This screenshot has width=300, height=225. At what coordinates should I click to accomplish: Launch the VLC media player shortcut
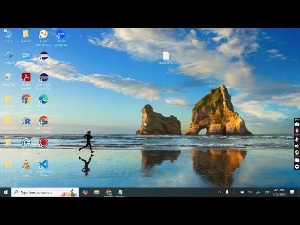[x=26, y=168]
